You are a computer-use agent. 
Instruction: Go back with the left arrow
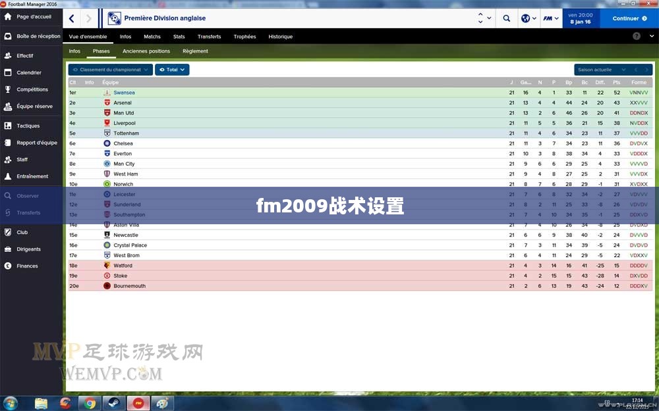click(71, 18)
